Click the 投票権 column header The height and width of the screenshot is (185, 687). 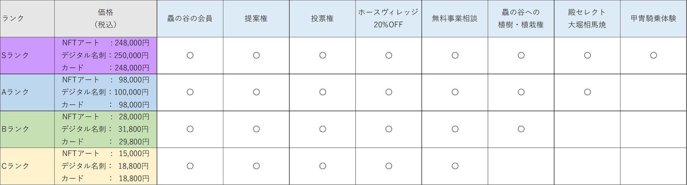(322, 18)
